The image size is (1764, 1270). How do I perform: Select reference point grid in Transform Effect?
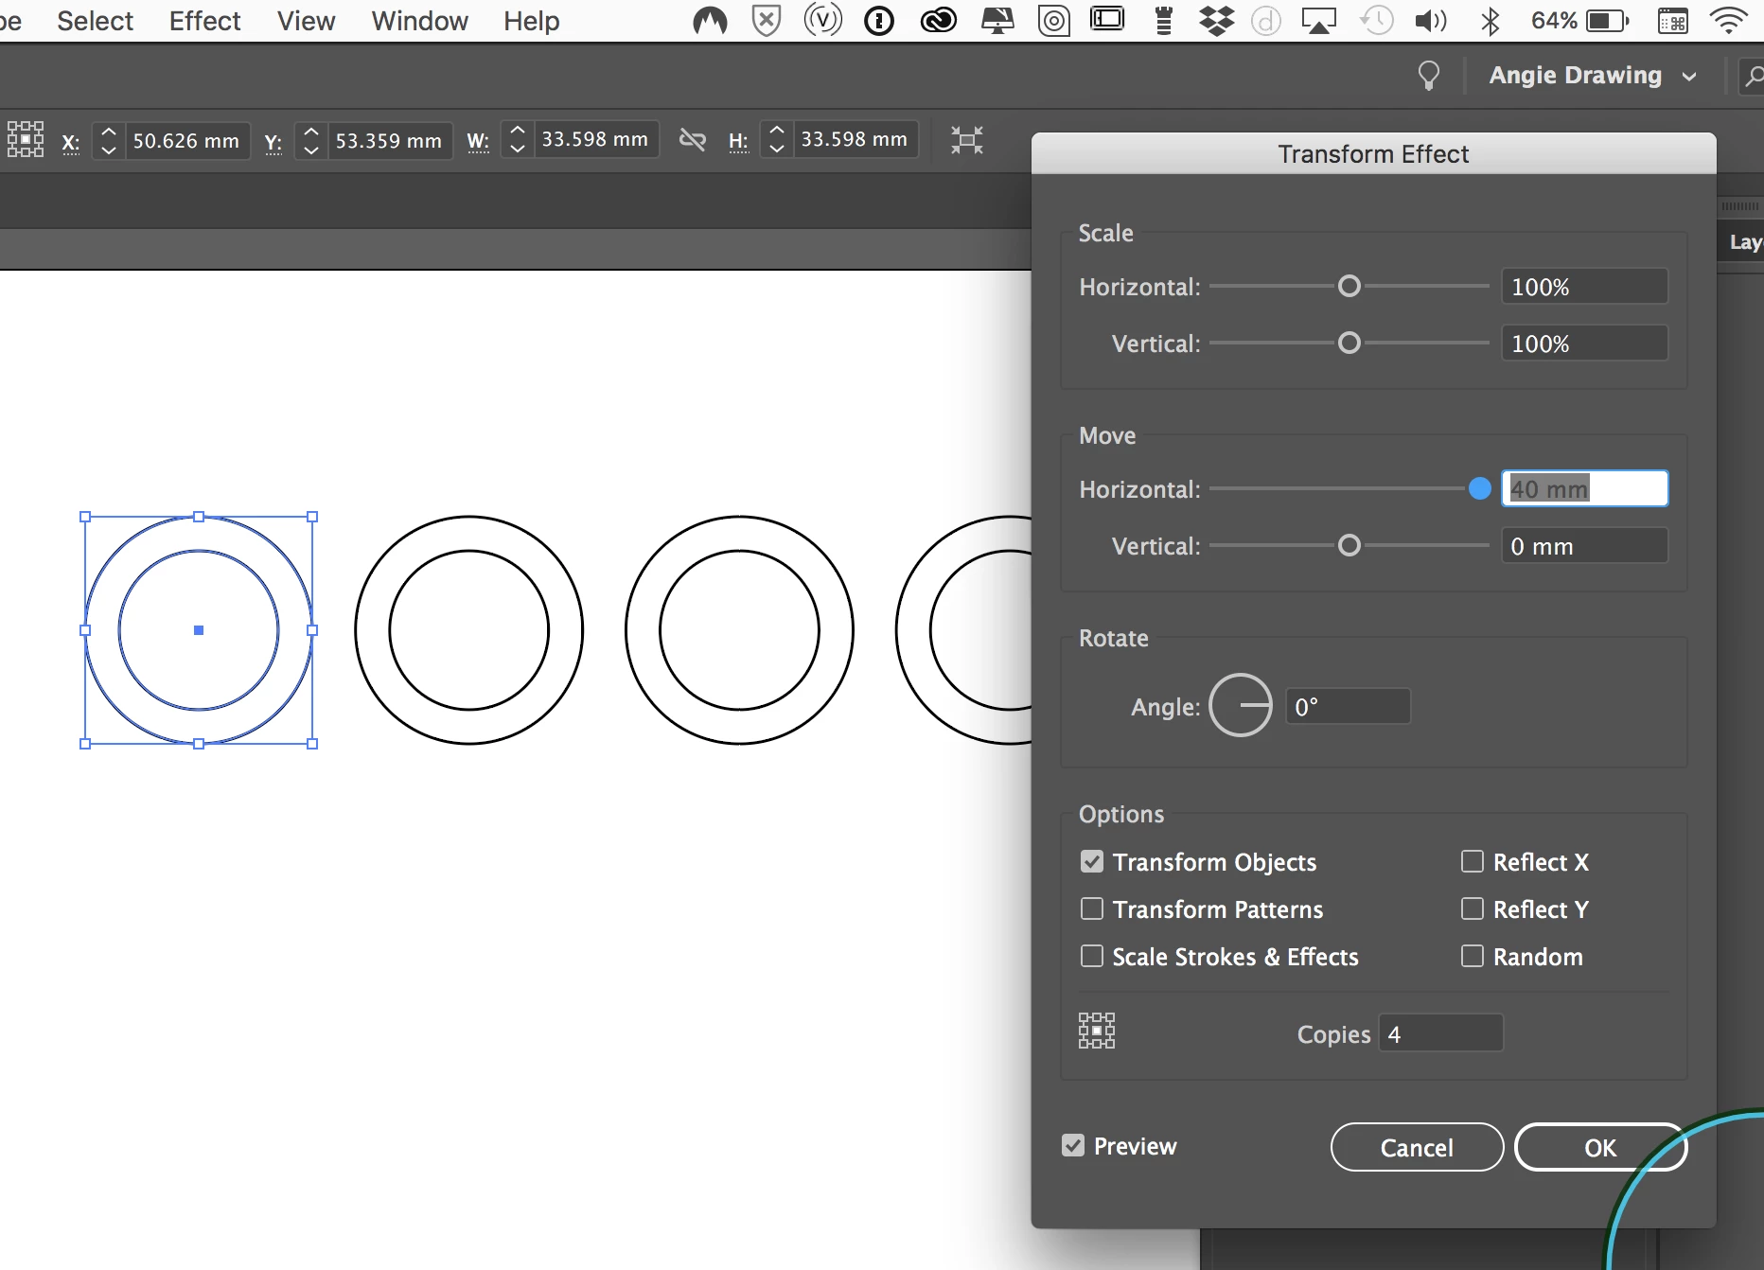[1097, 1031]
